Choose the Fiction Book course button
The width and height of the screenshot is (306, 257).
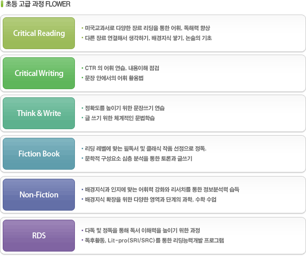pos(39,154)
